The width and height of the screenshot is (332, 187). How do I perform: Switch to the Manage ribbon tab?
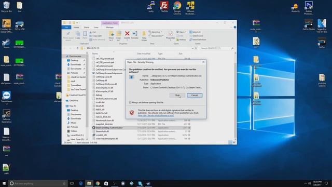[x=109, y=28]
